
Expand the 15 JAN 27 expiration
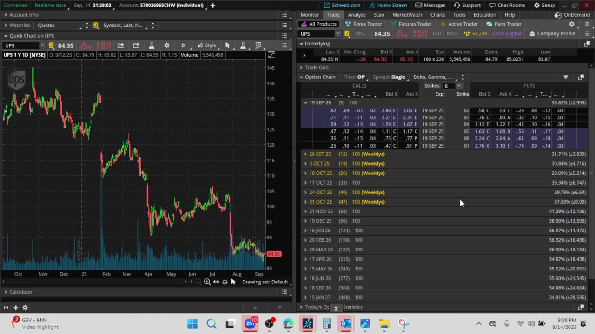click(x=305, y=297)
